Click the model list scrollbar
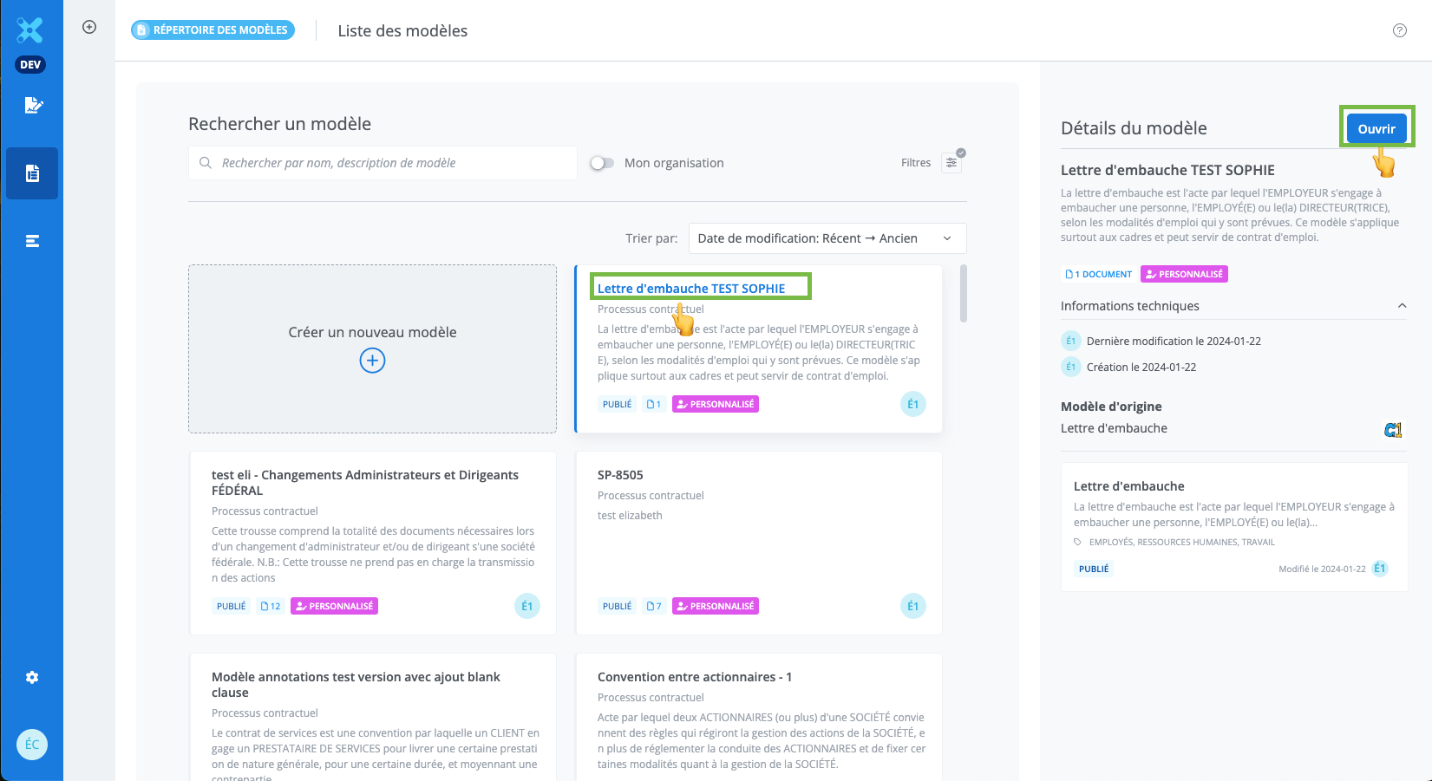The height and width of the screenshot is (781, 1432). (963, 295)
